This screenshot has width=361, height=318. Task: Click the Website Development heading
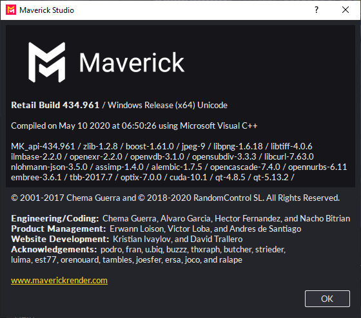tap(60, 239)
